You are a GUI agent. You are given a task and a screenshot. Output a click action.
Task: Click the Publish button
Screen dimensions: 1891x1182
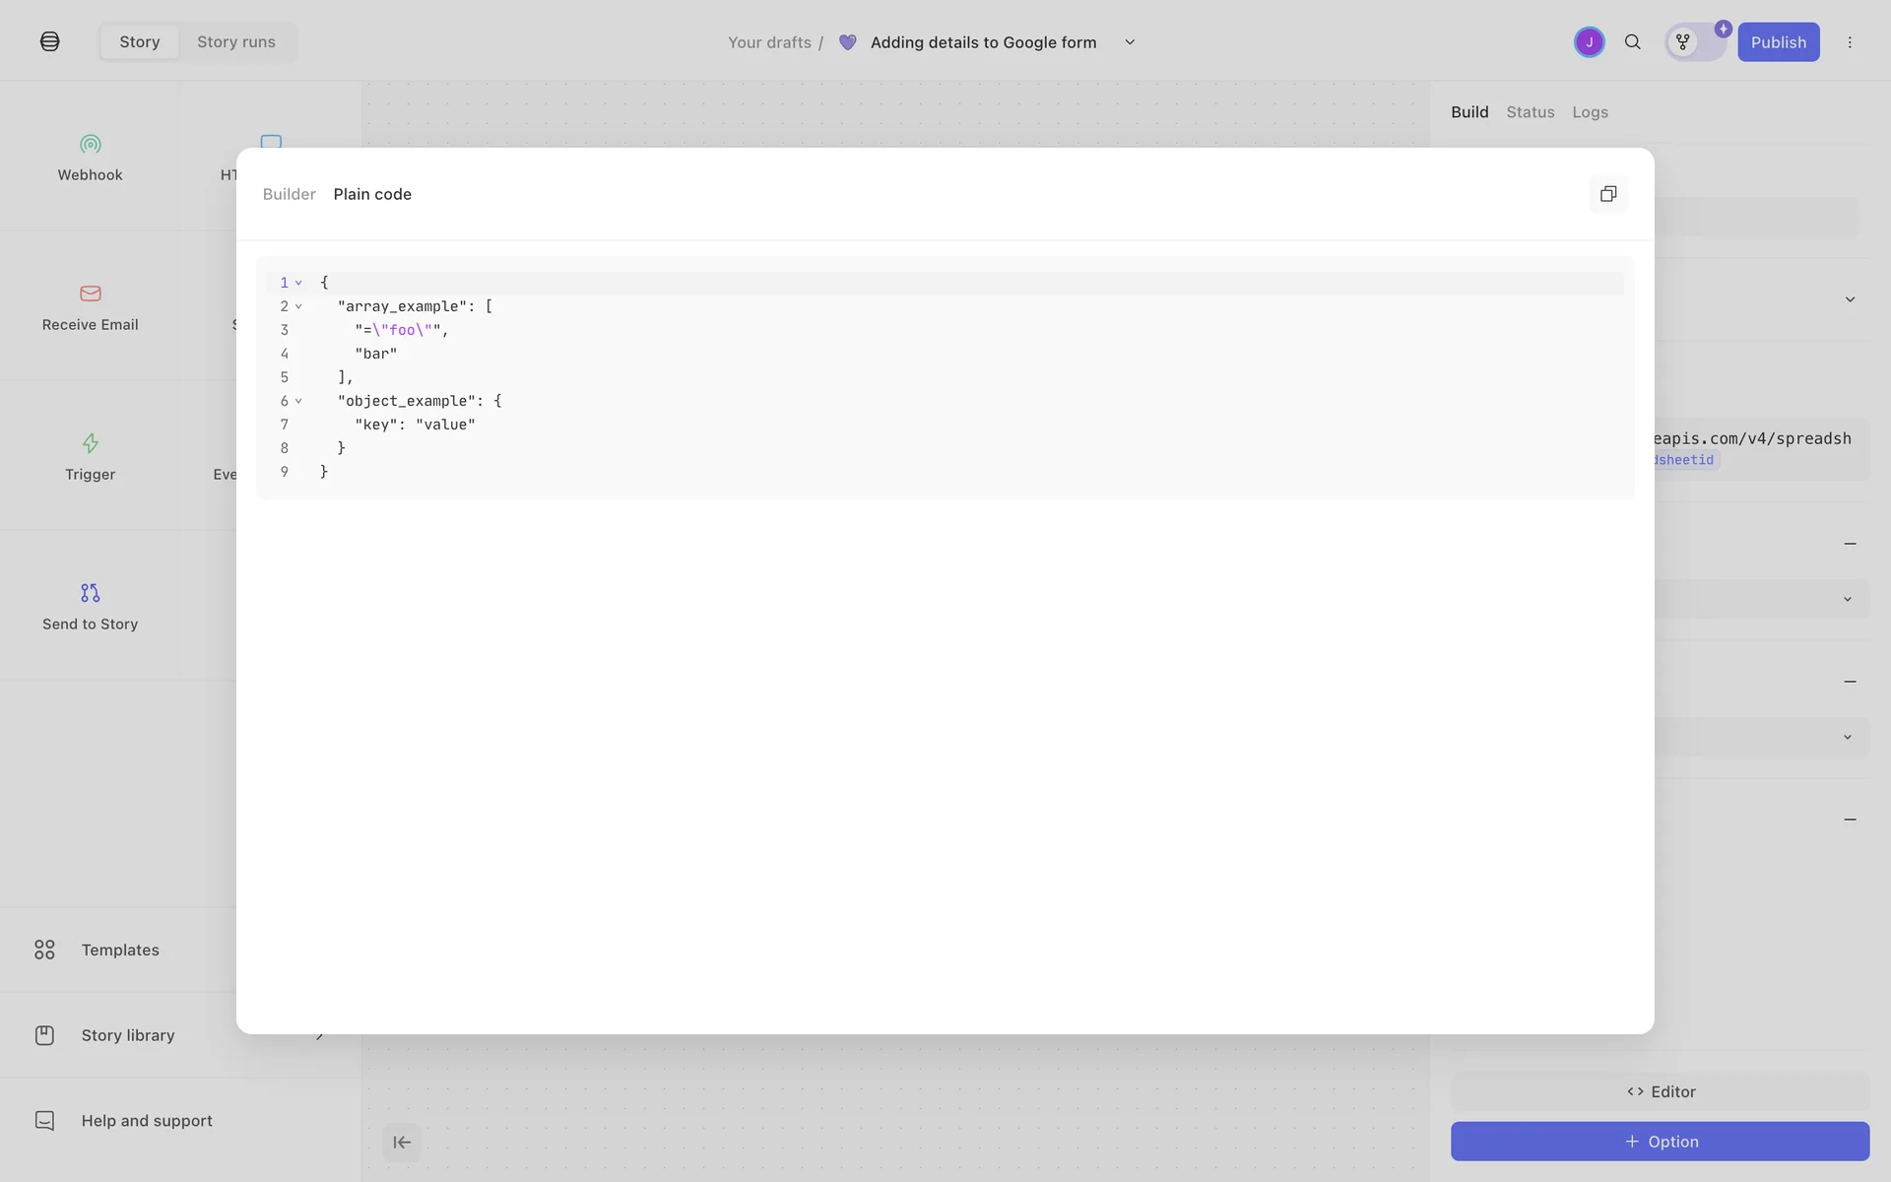click(x=1777, y=42)
